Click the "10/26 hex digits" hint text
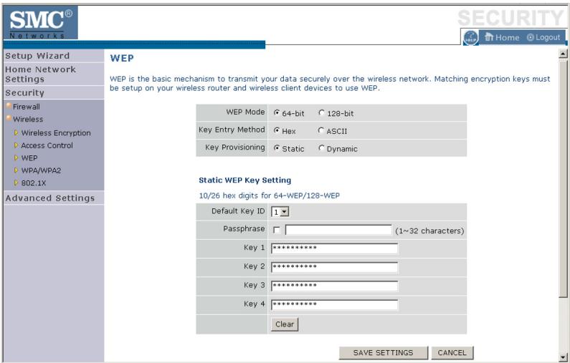570x363 pixels. point(270,195)
